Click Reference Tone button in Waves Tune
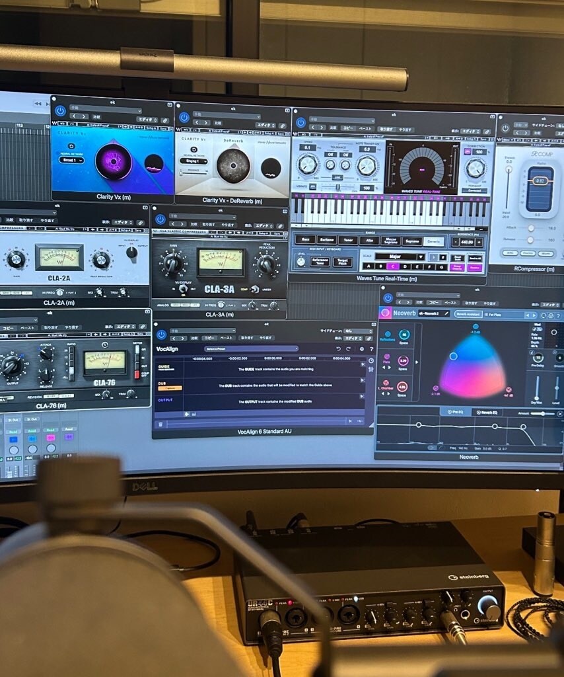The width and height of the screenshot is (564, 677). click(x=320, y=262)
